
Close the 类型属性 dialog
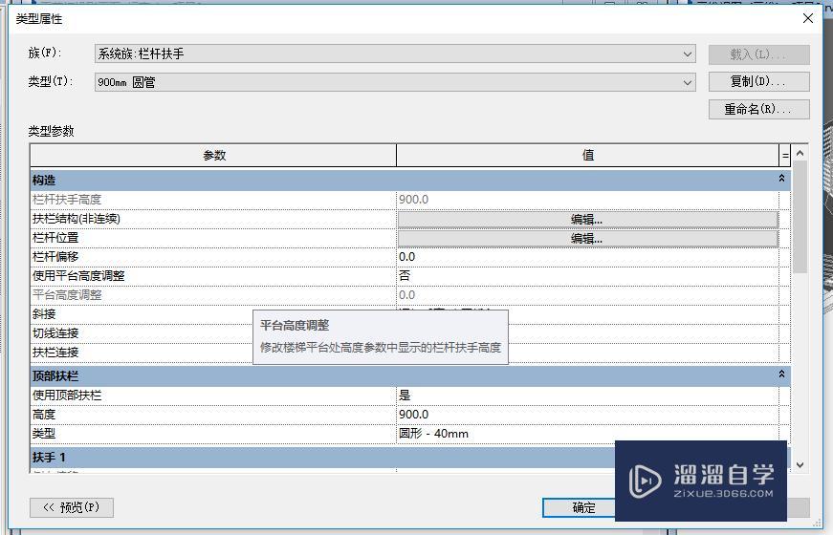click(x=808, y=18)
